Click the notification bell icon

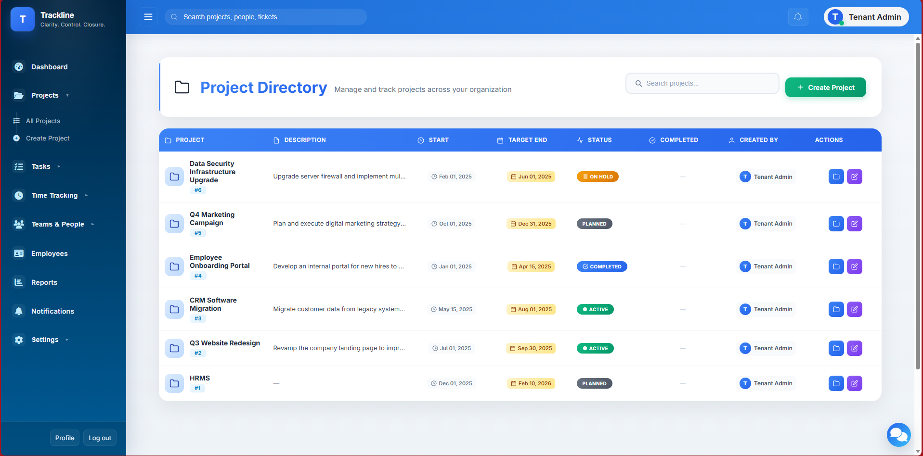click(x=798, y=17)
